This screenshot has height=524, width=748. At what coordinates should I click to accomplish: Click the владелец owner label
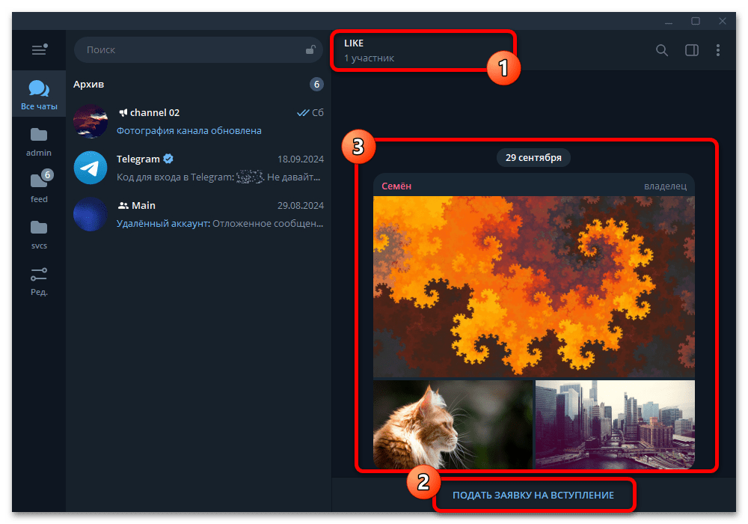[x=665, y=186]
